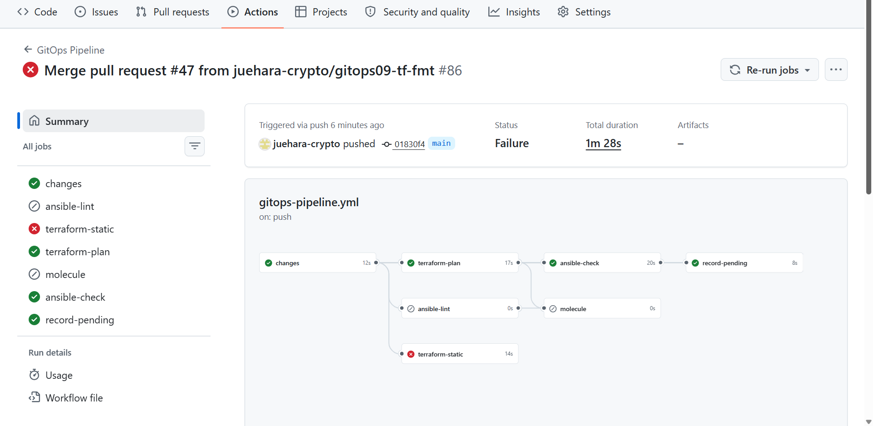
Task: Click the graph icon of the Insights tab
Action: tap(494, 12)
